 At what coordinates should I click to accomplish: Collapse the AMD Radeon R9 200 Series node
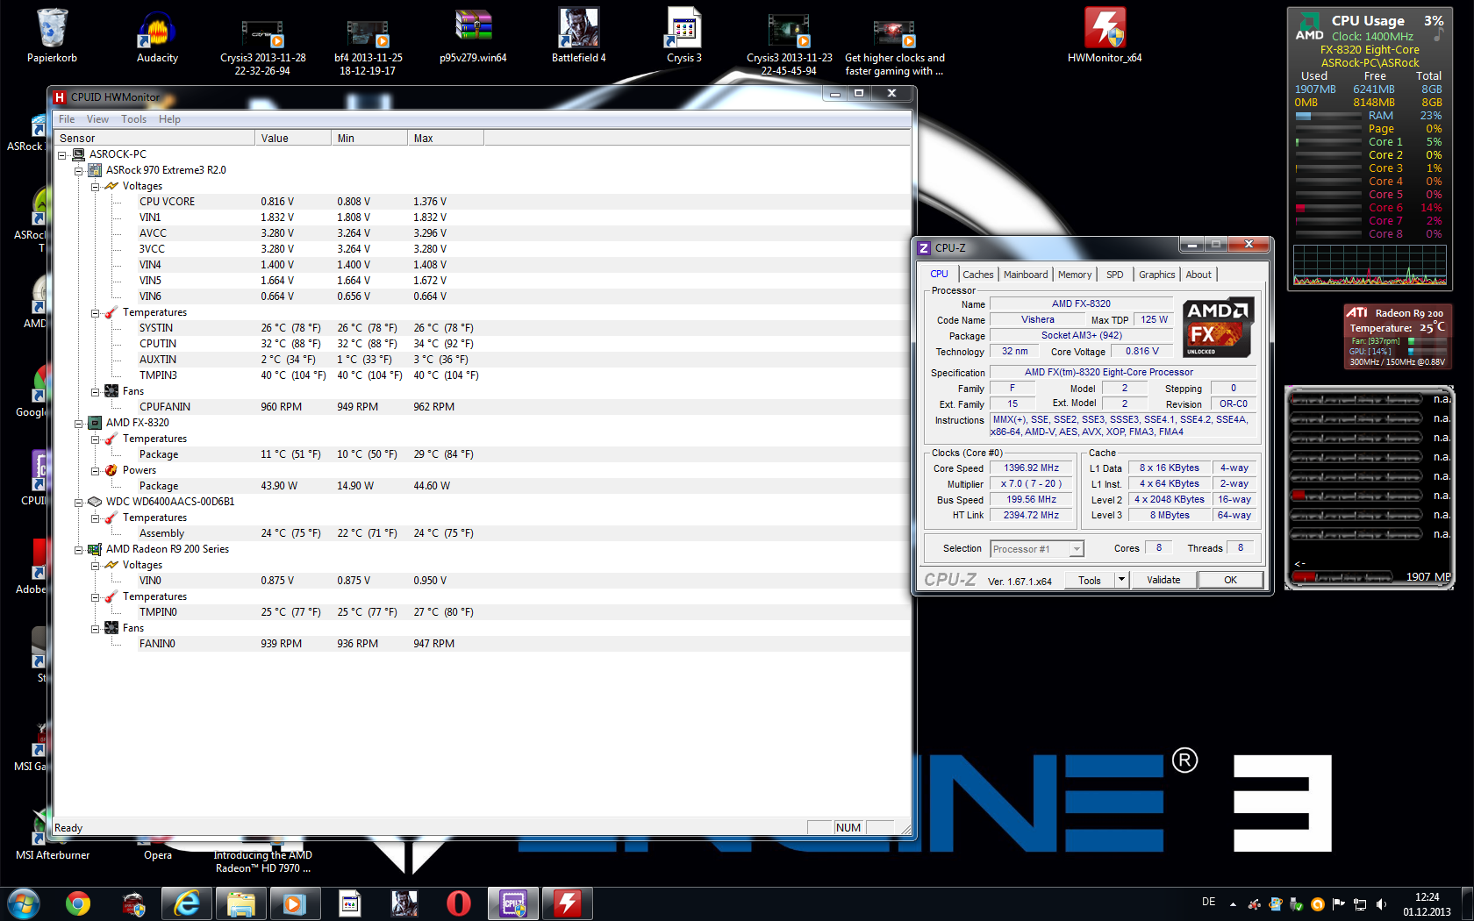(x=79, y=550)
